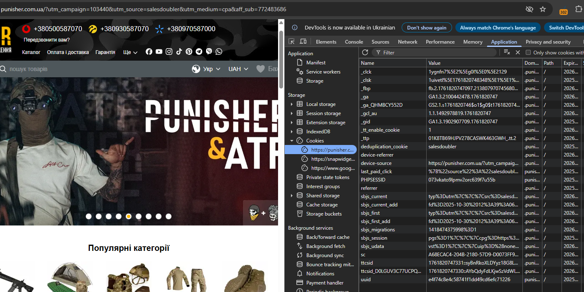Click the clear all cookies icon
This screenshot has height=292, width=584.
coord(507,52)
